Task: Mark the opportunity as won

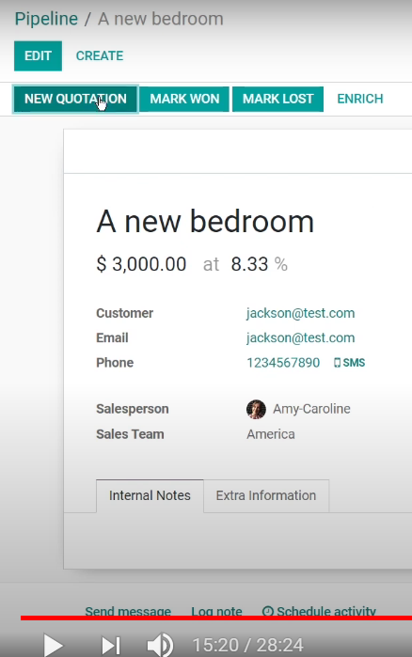Action: (x=184, y=99)
